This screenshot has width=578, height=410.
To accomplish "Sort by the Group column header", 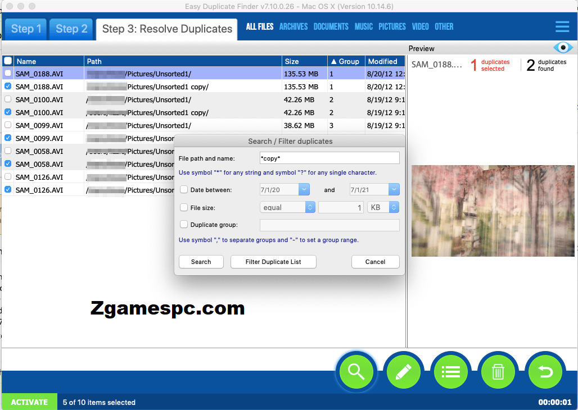I will (x=346, y=61).
